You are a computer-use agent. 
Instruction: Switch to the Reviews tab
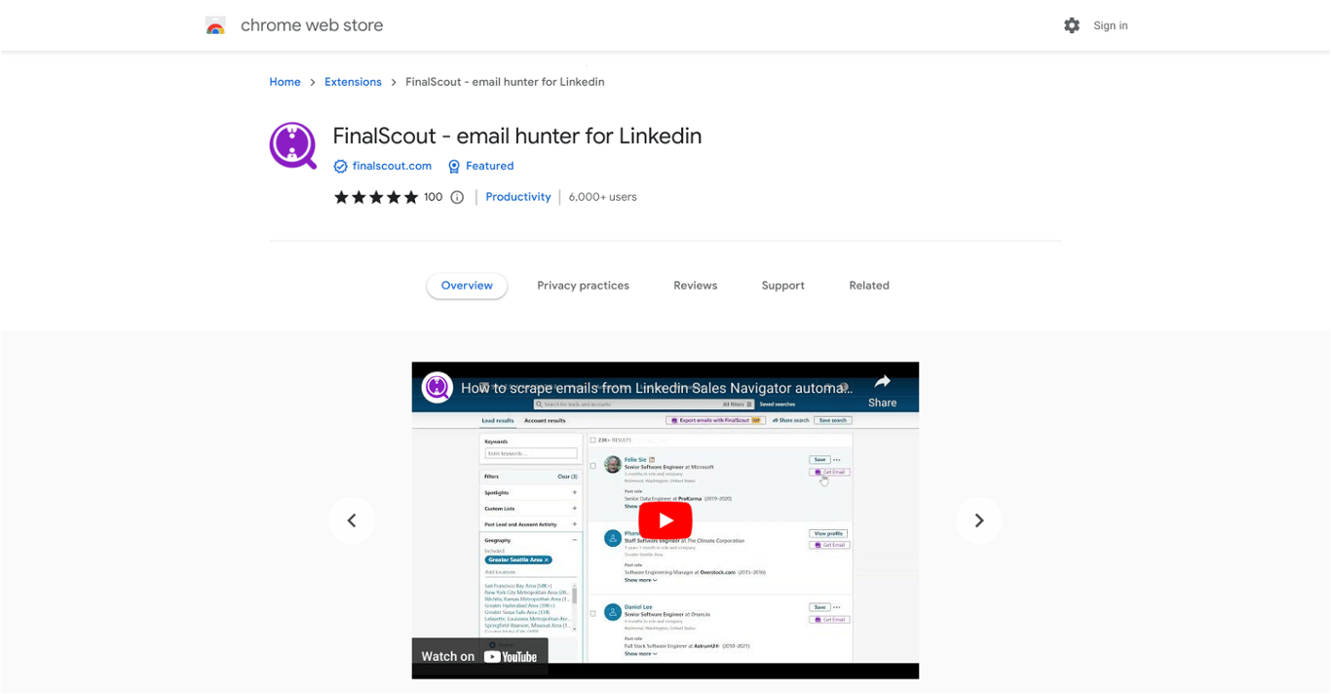(696, 286)
